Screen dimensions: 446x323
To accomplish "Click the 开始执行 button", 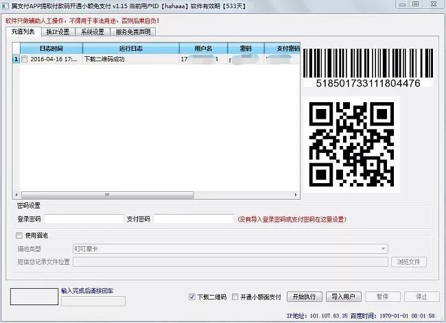I will (305, 296).
